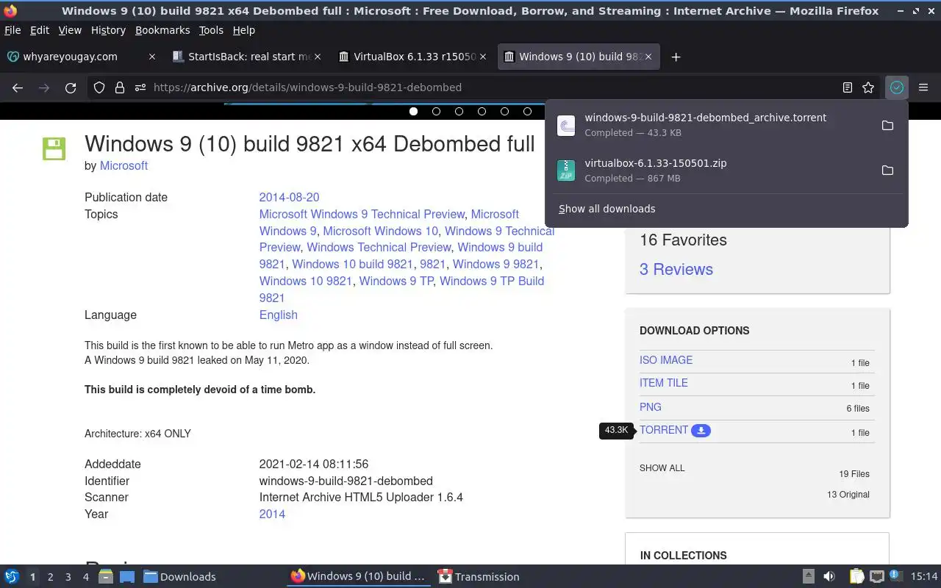Open the 2014-08-20 publication date link
This screenshot has height=588, width=941.
point(289,197)
